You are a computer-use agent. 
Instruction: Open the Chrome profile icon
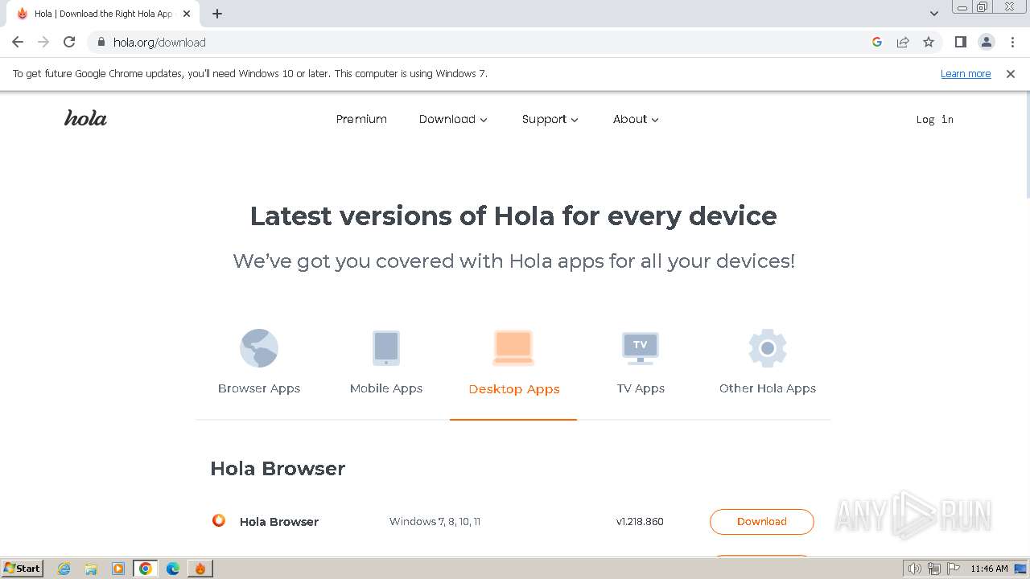tap(986, 42)
